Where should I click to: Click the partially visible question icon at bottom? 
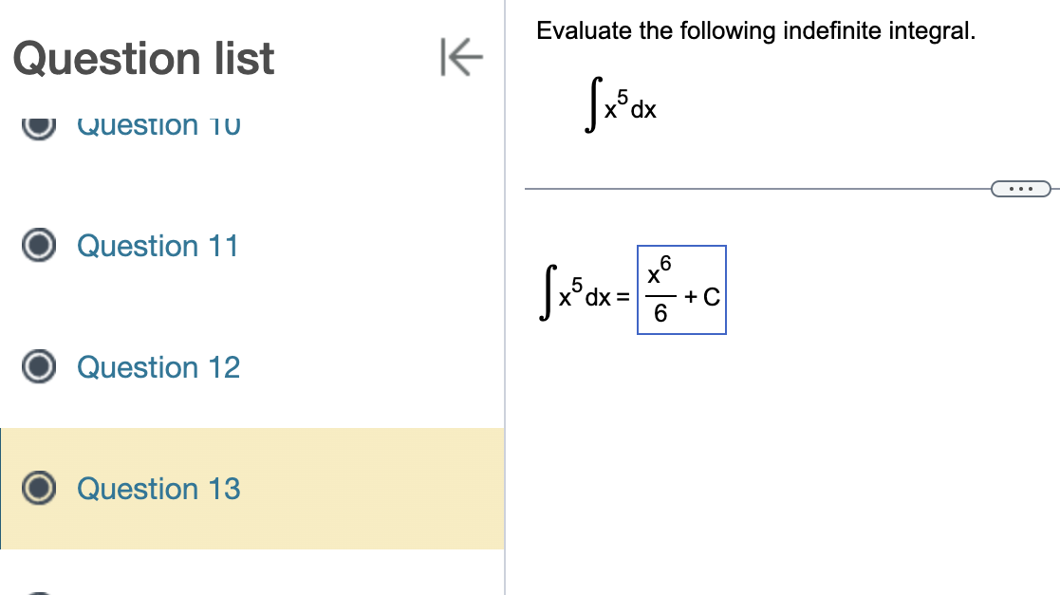click(x=38, y=590)
